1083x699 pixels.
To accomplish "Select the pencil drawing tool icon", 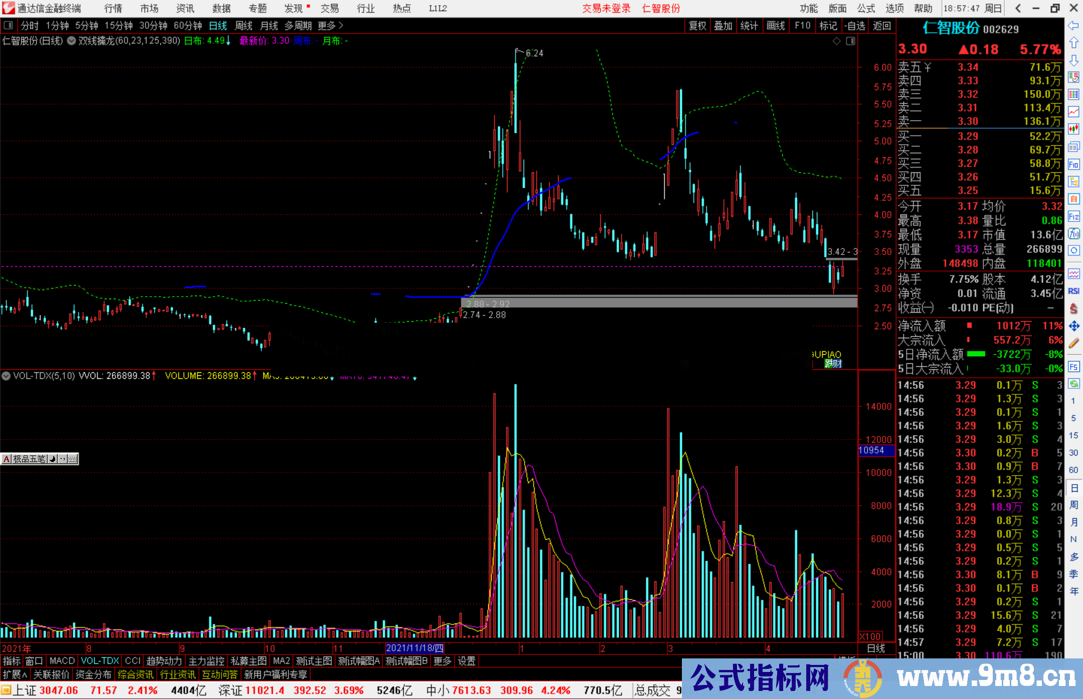I will (1073, 344).
